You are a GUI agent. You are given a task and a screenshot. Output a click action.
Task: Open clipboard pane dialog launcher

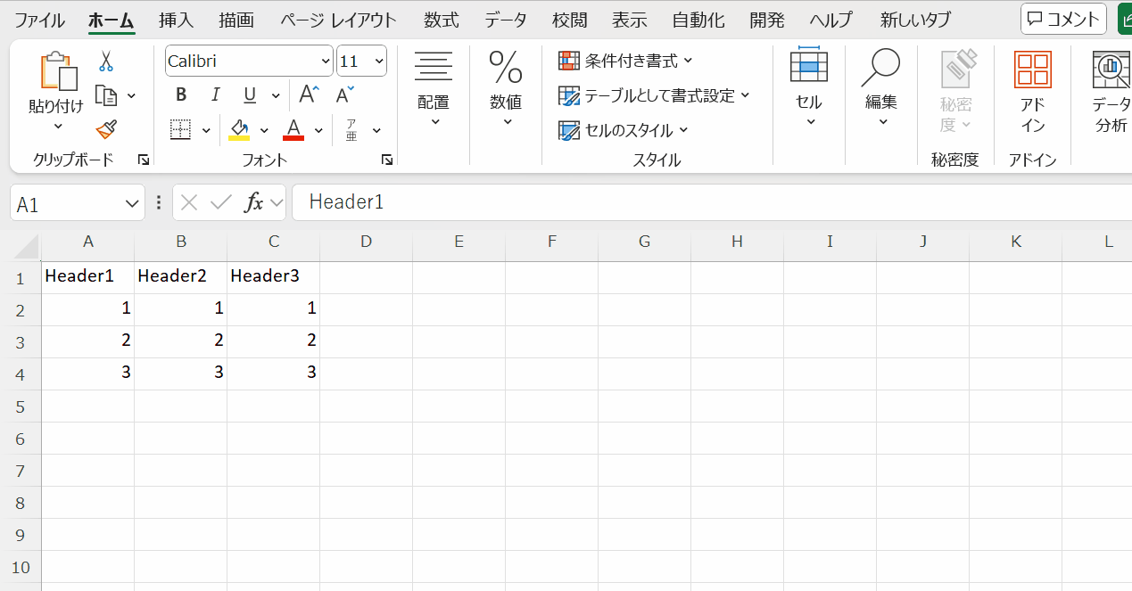143,160
